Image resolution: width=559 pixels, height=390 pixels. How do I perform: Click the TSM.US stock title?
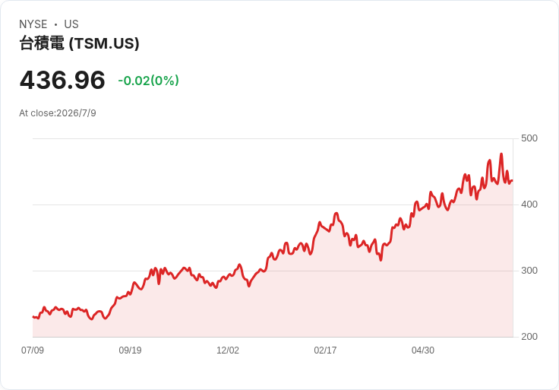pyautogui.click(x=79, y=43)
